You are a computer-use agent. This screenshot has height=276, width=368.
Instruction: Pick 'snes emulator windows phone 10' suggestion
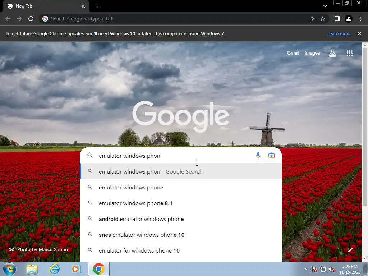point(181,235)
